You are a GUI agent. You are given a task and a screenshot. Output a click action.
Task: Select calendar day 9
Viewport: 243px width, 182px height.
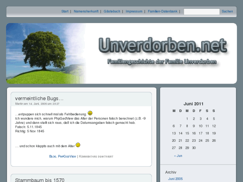click(194, 126)
